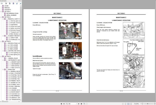Image resolution: width=156 pixels, height=105 pixels.
Task: Collapse the '2. ACCIDENT PREVENT' node
Action: (3, 36)
